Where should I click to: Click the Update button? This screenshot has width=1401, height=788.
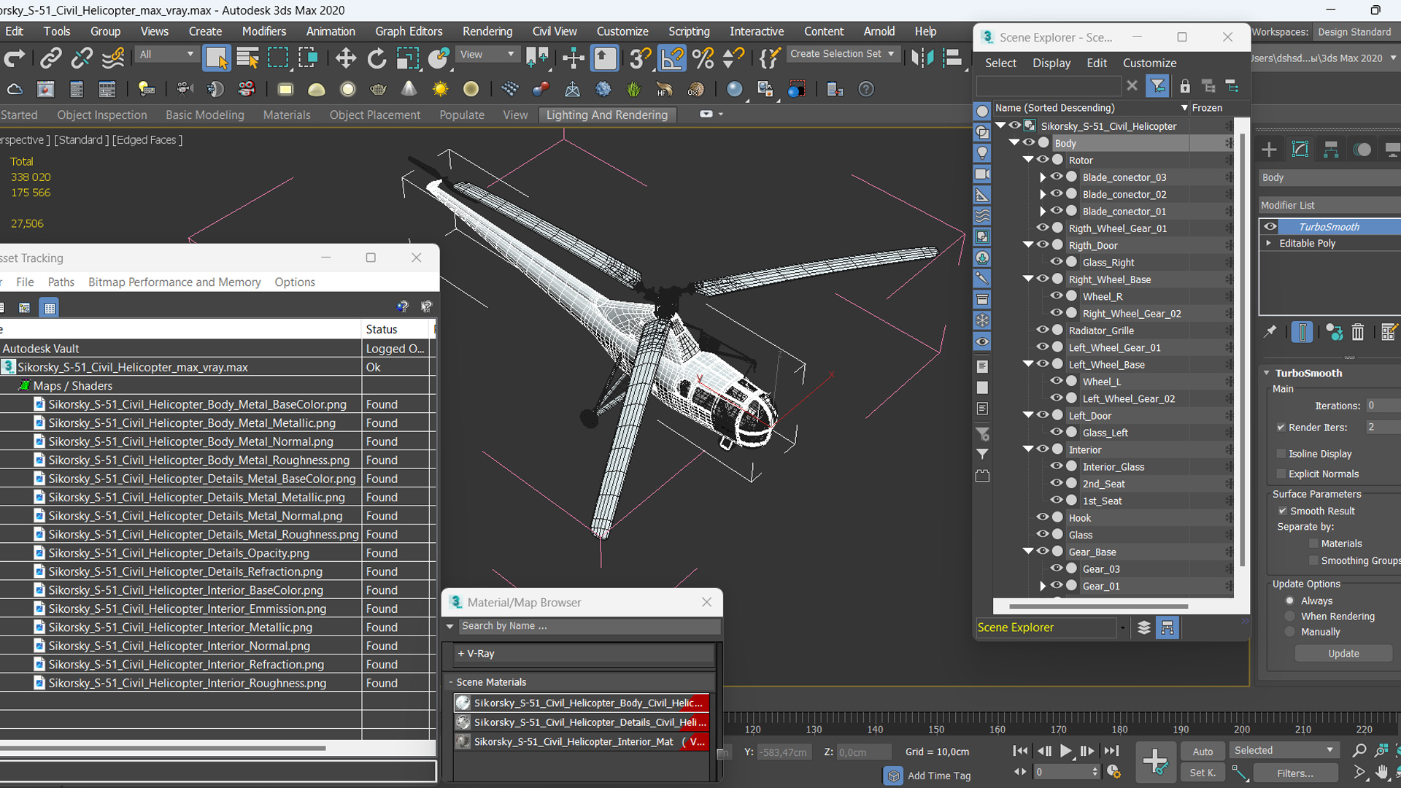point(1343,654)
